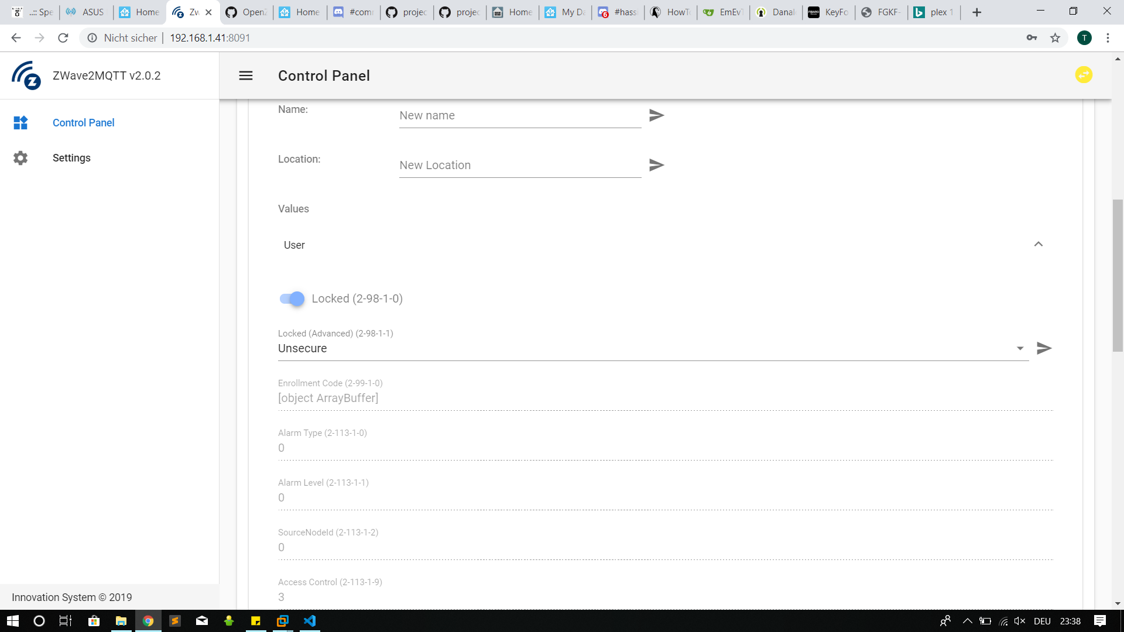Click the yellow connection status icon

click(x=1084, y=75)
